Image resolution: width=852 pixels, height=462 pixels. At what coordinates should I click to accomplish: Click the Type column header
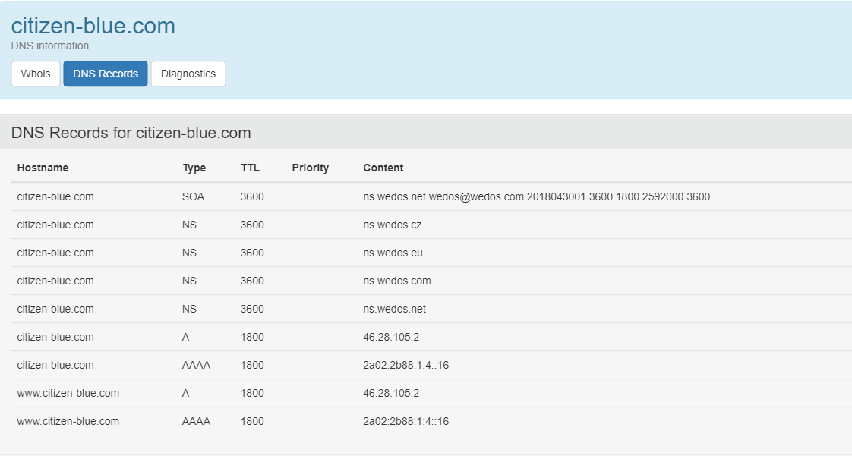pyautogui.click(x=194, y=168)
